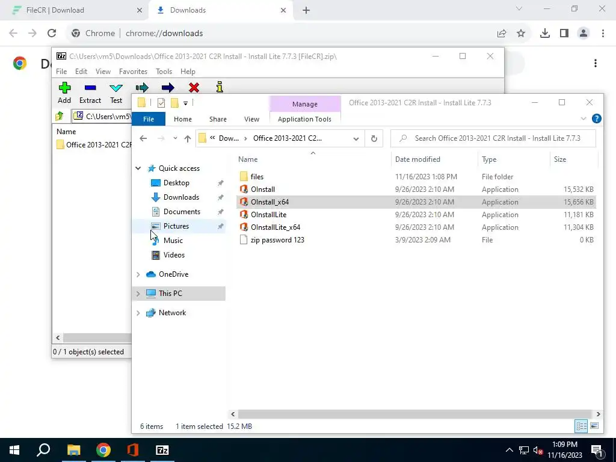The width and height of the screenshot is (616, 462).
Task: Click the Explorer search box
Action: pos(493,138)
